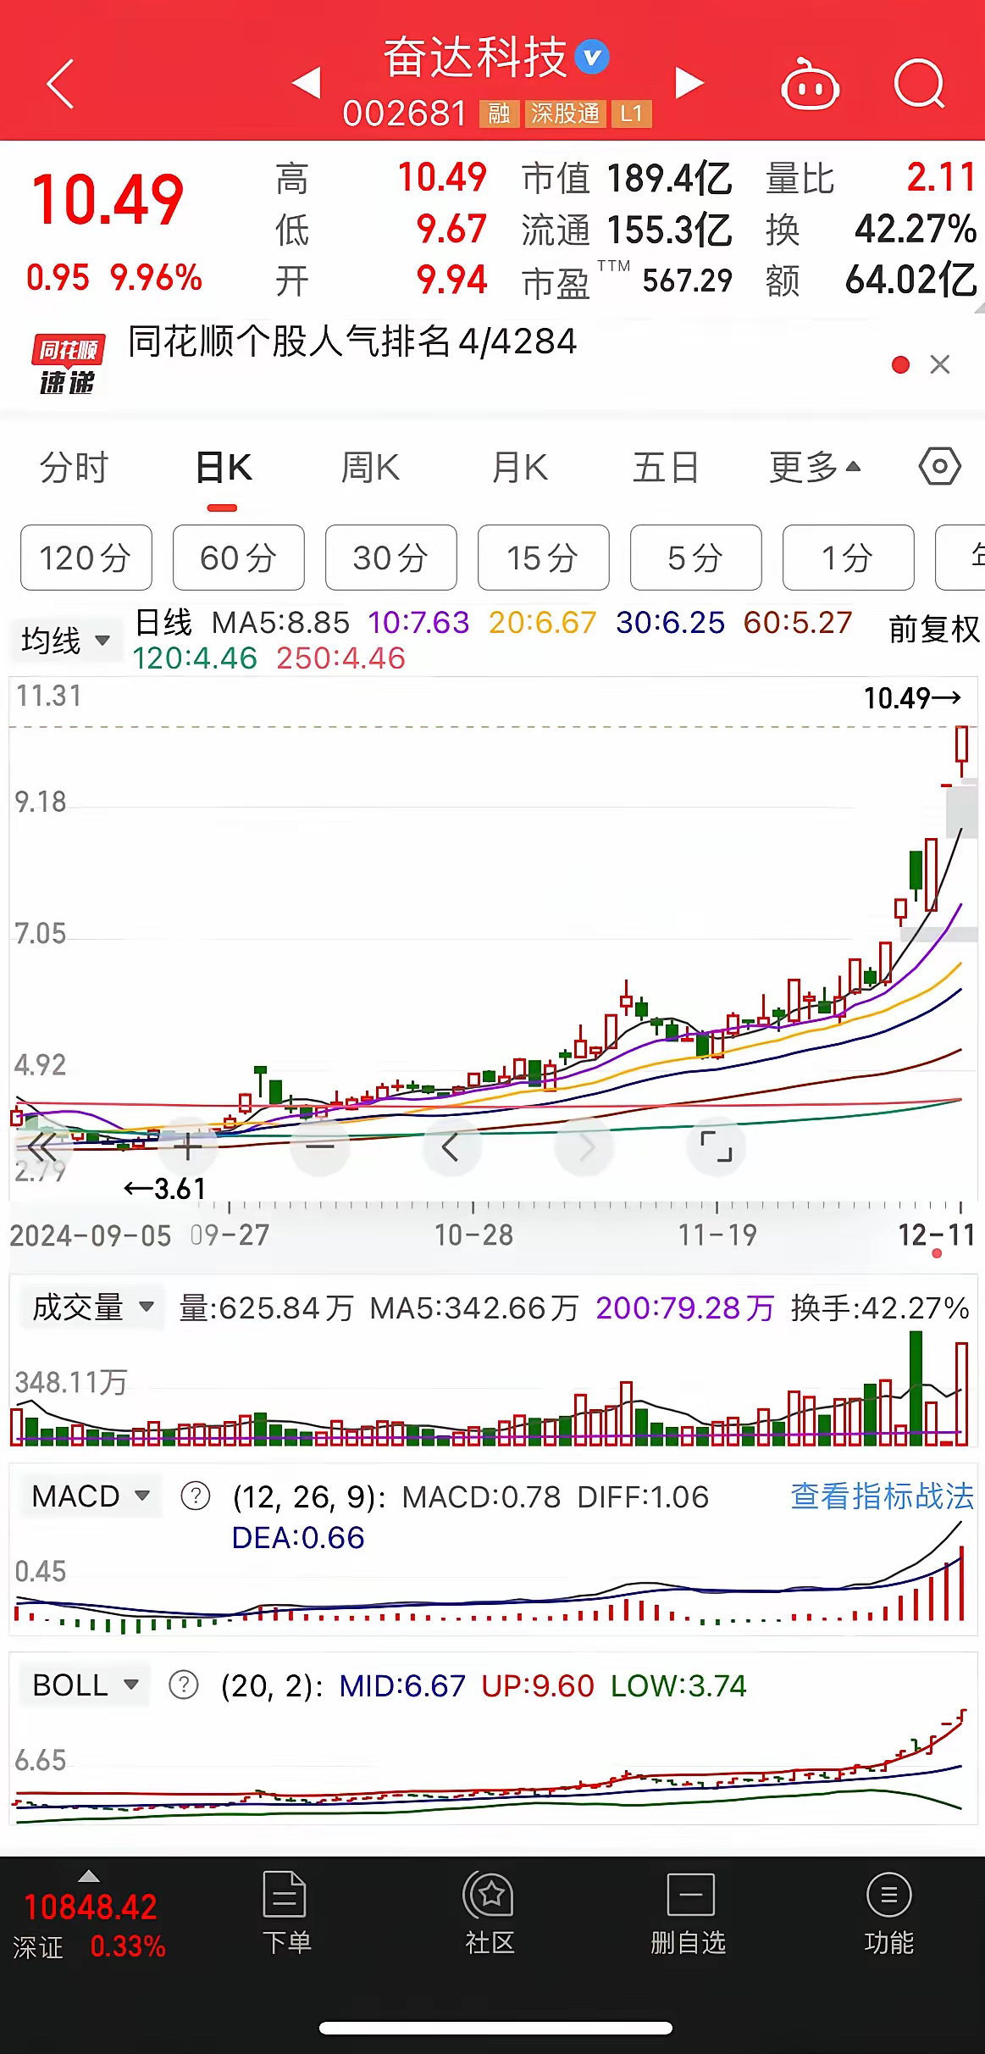This screenshot has width=985, height=2054.
Task: Tap the L1 quote level tag
Action: [632, 114]
